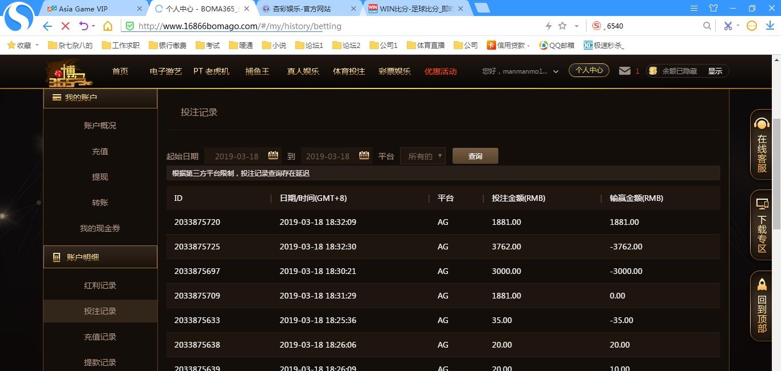The image size is (781, 371).
Task: Click the 查询 query button
Action: click(475, 156)
